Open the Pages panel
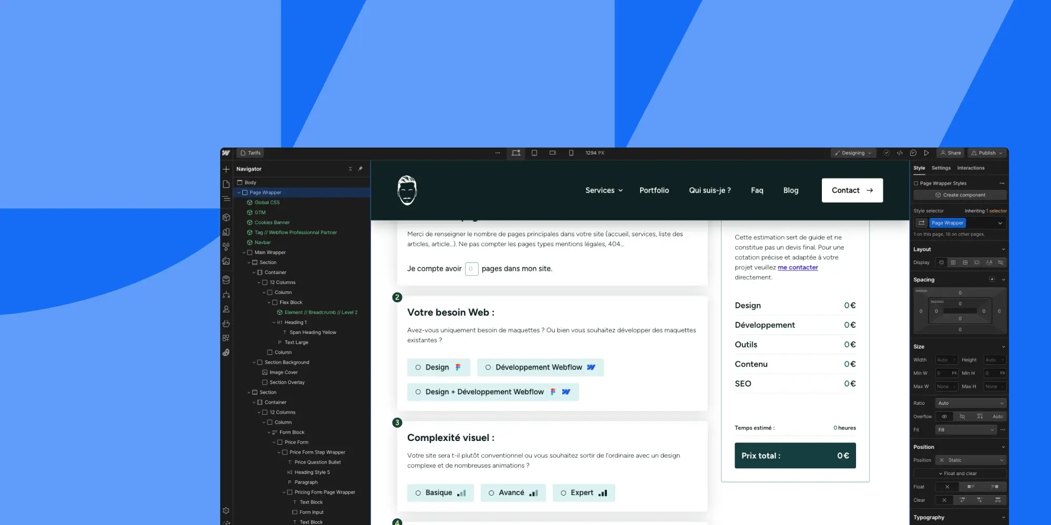The width and height of the screenshot is (1051, 525). pyautogui.click(x=226, y=184)
